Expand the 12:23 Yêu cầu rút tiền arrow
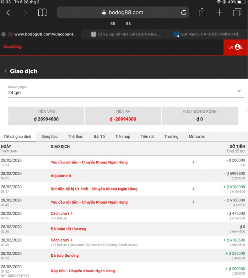The image size is (248, 278). 193,162
